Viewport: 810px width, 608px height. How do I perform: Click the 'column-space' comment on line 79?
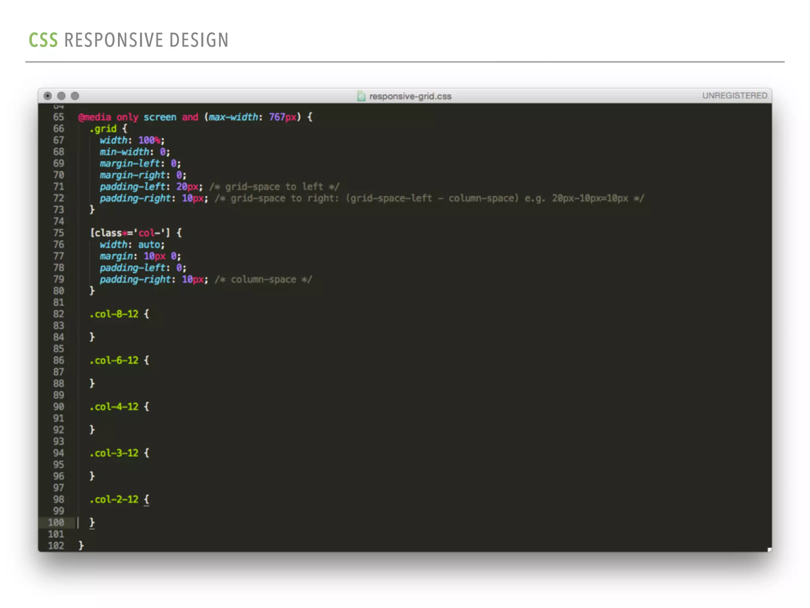(263, 279)
